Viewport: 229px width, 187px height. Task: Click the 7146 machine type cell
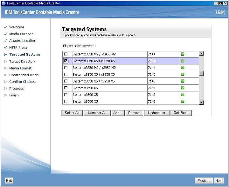tap(163, 81)
